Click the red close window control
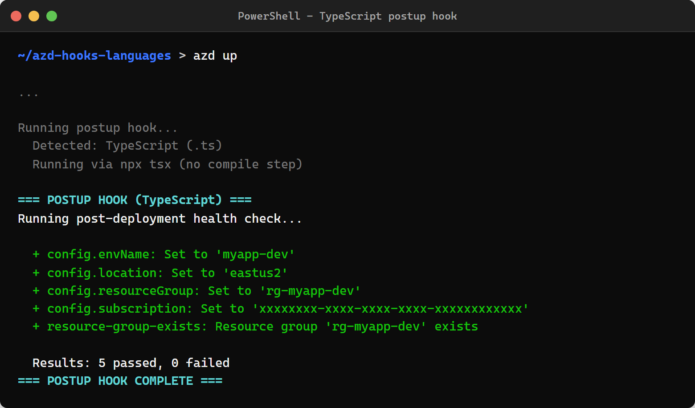695x408 pixels. 16,16
